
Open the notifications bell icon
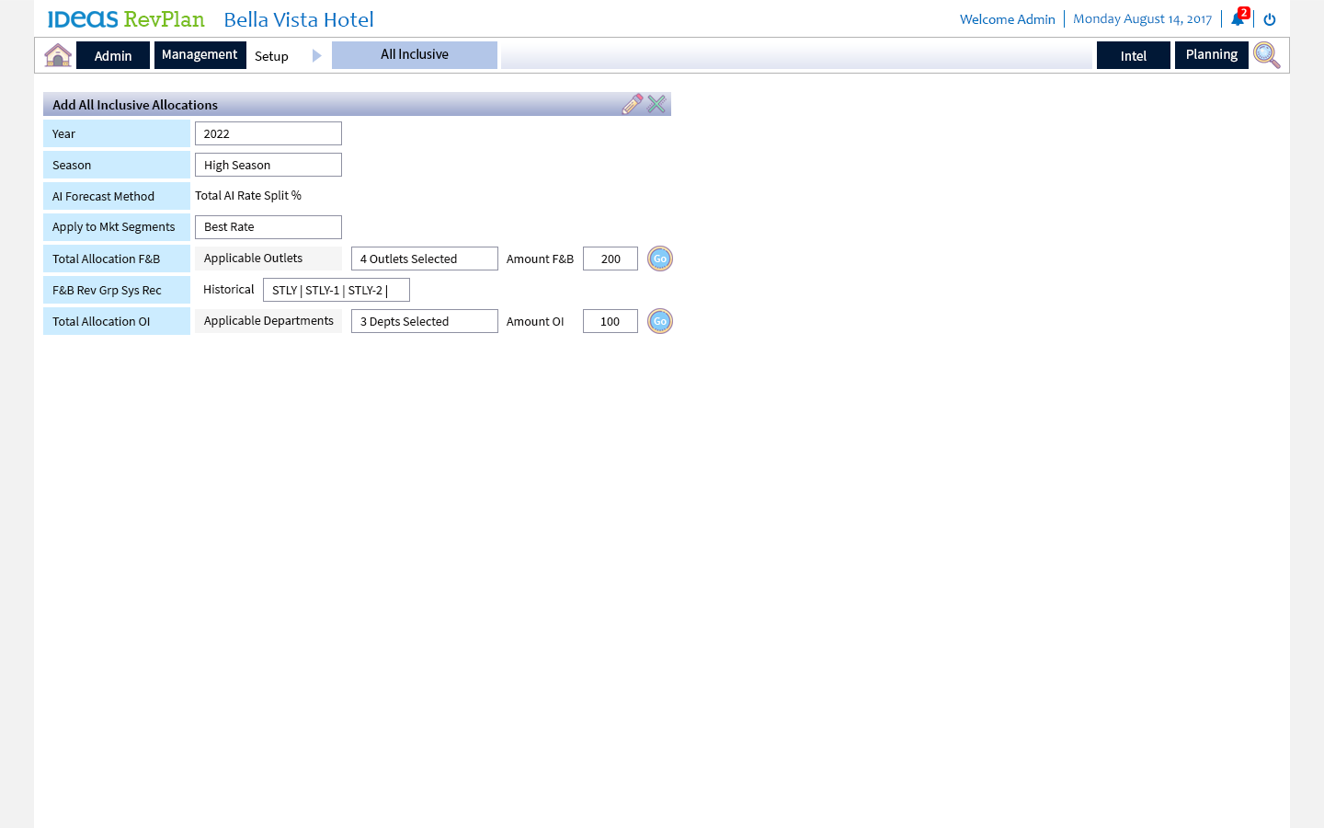pos(1238,19)
